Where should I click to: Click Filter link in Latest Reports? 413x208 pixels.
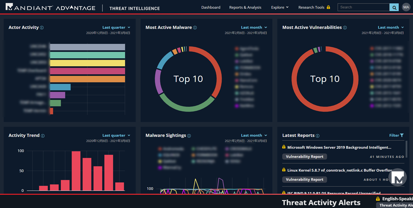[x=394, y=135]
